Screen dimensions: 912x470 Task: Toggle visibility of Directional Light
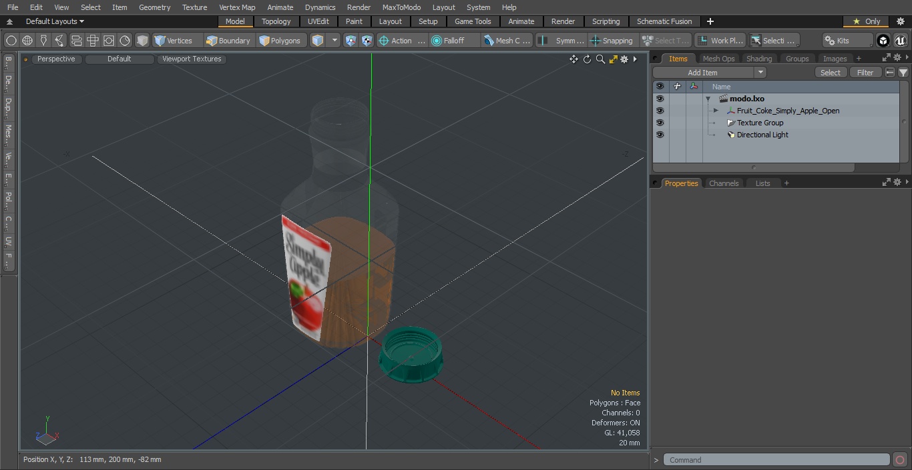[x=660, y=135]
